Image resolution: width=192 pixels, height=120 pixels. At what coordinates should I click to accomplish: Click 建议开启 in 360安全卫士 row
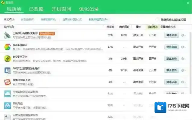138,58
